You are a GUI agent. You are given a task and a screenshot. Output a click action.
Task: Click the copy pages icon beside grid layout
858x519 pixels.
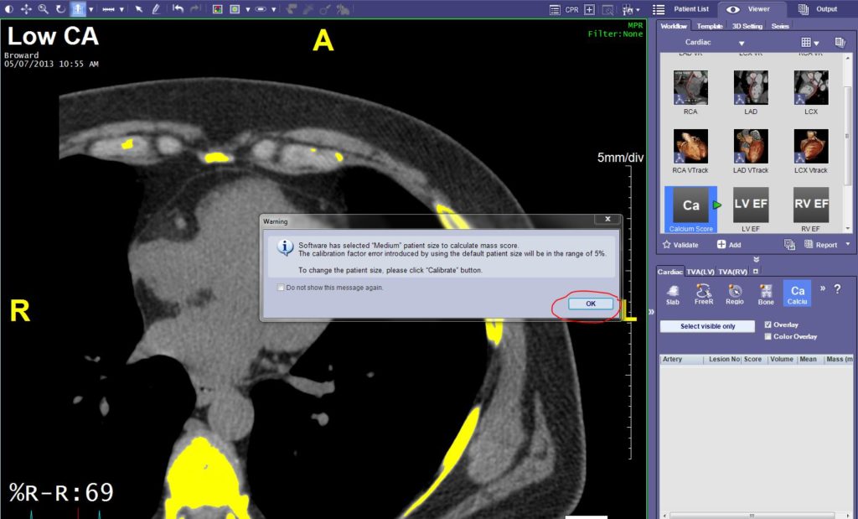840,43
